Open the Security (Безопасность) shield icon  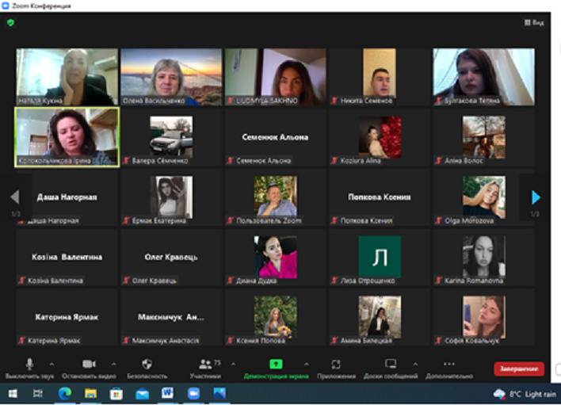(x=147, y=364)
